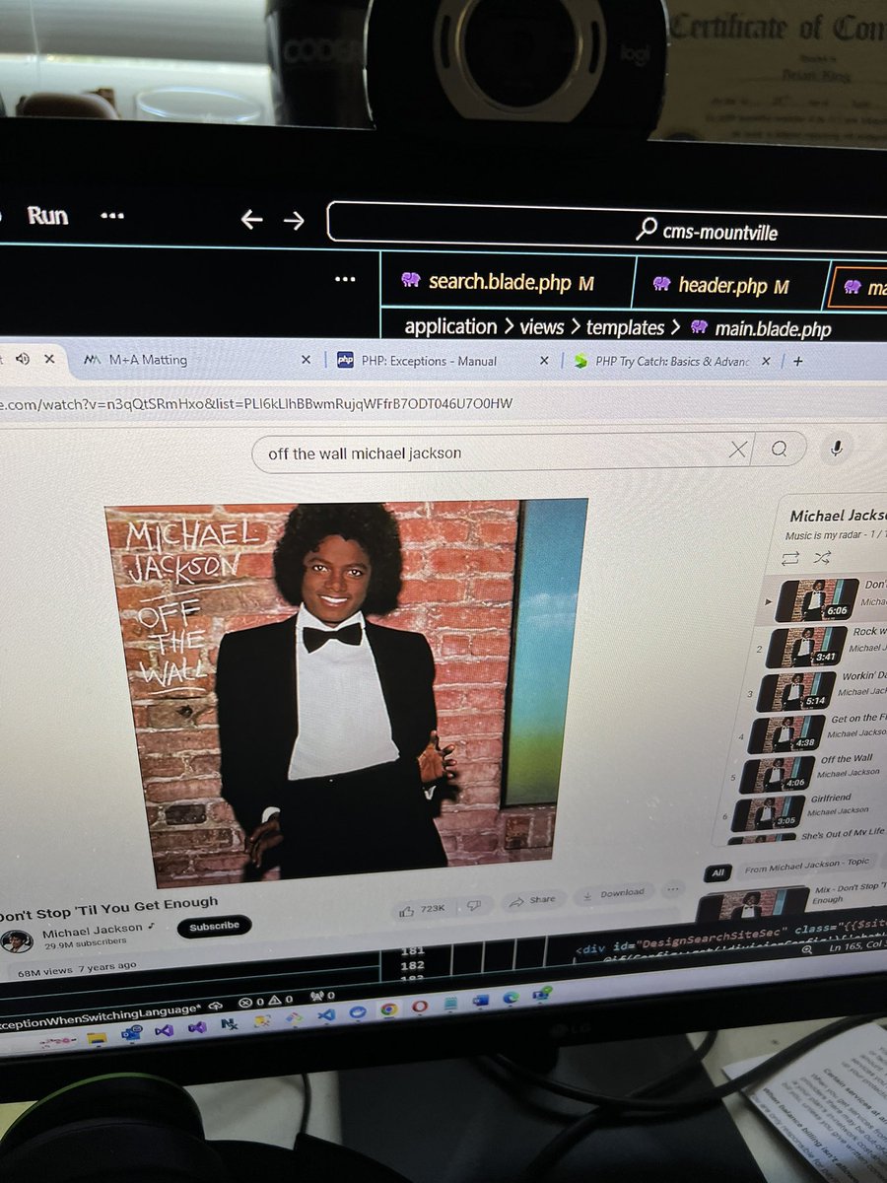Image resolution: width=887 pixels, height=1183 pixels.
Task: Select the All filter chip
Action: coord(717,873)
